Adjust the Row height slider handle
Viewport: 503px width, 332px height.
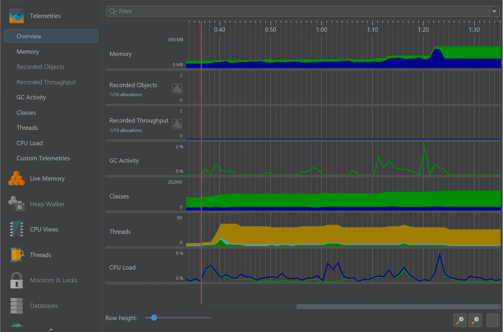154,318
